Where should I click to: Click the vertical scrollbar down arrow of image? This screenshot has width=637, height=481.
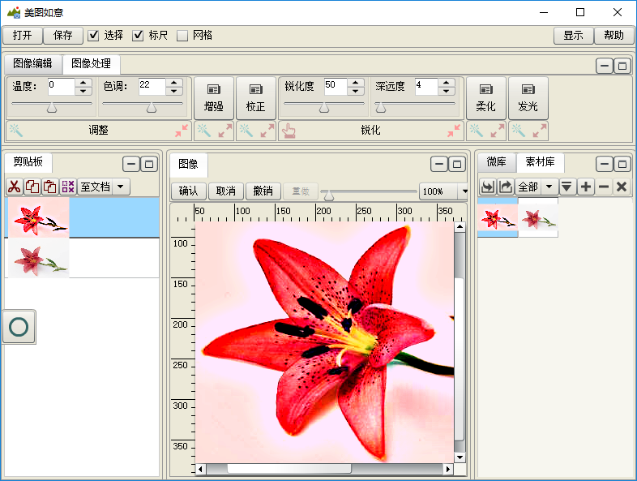460,457
